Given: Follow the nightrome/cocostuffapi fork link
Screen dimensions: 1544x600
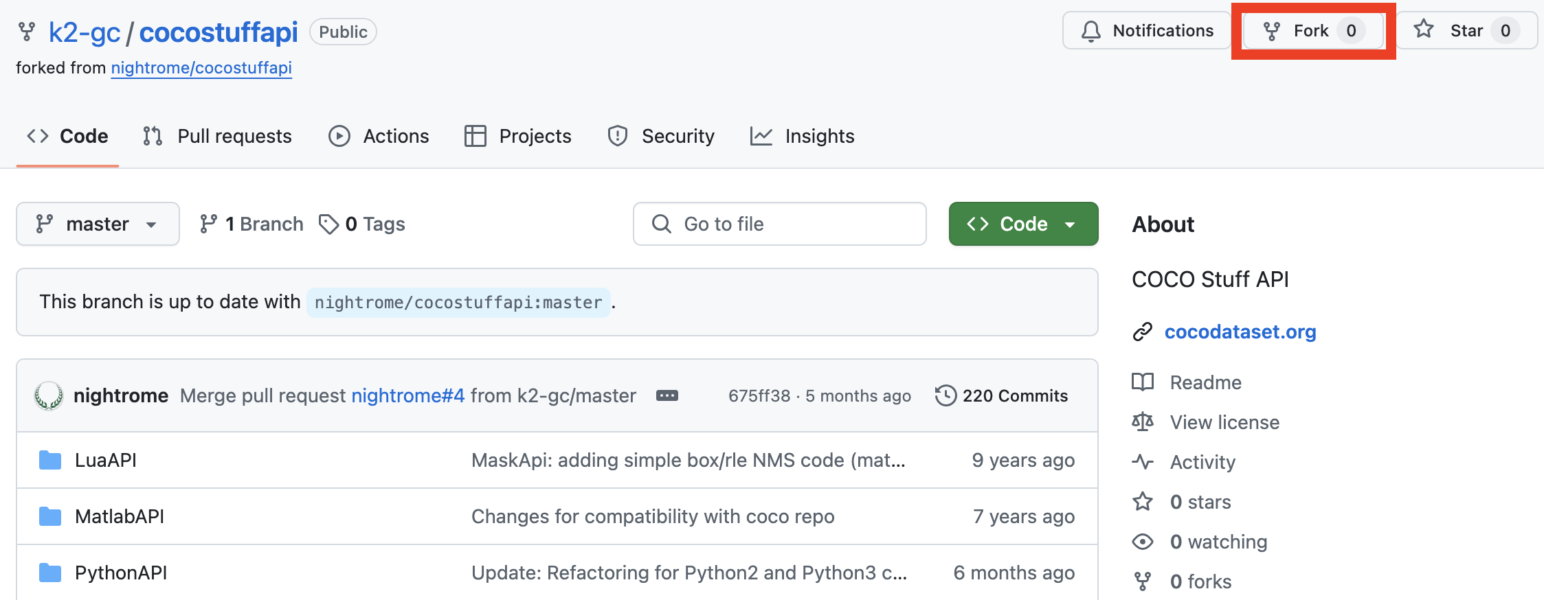Looking at the screenshot, I should 201,68.
